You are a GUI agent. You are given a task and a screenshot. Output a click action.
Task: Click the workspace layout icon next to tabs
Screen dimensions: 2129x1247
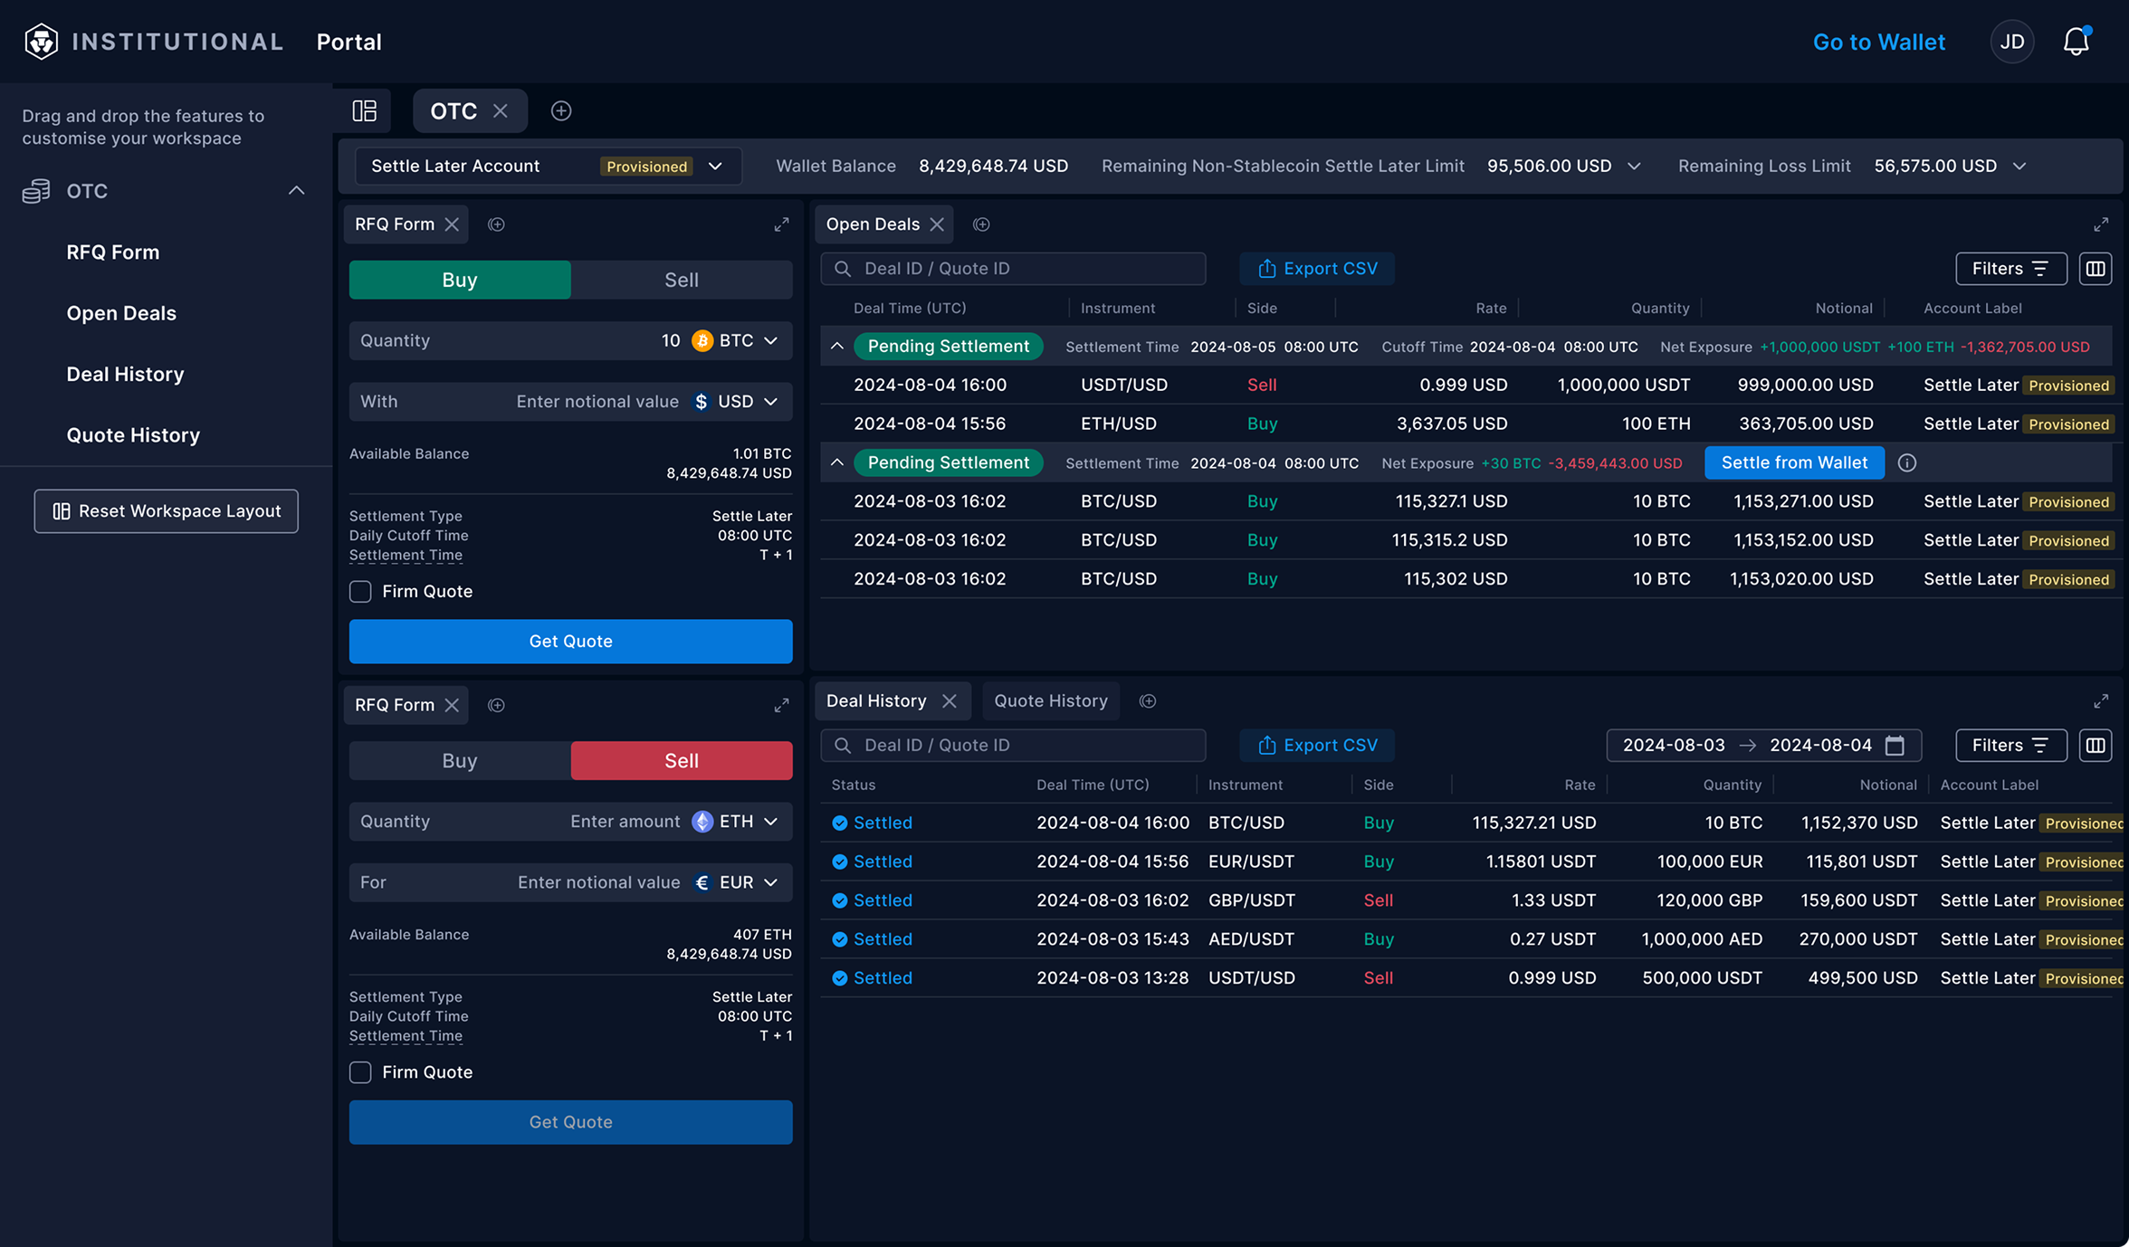point(366,110)
